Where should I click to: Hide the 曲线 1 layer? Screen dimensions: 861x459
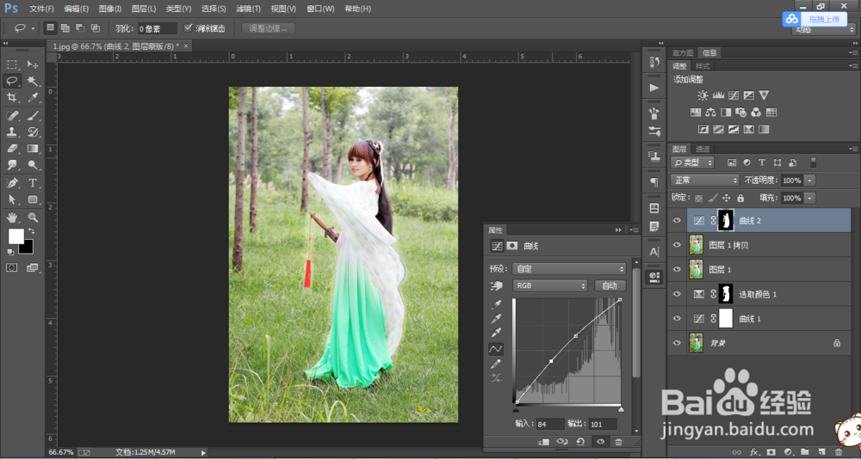tap(677, 318)
